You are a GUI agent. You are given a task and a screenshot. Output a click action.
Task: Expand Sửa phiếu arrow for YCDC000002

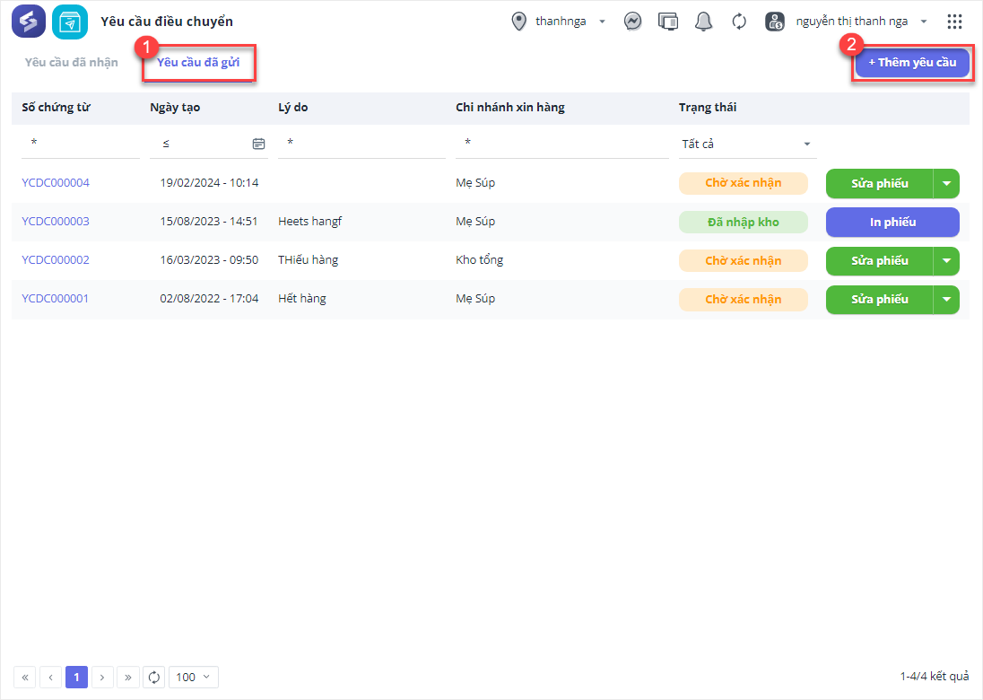coord(946,261)
